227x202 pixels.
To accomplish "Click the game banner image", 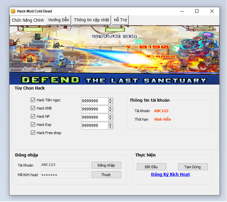I will click(114, 55).
